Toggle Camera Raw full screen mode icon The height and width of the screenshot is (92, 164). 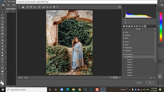click(x=119, y=7)
